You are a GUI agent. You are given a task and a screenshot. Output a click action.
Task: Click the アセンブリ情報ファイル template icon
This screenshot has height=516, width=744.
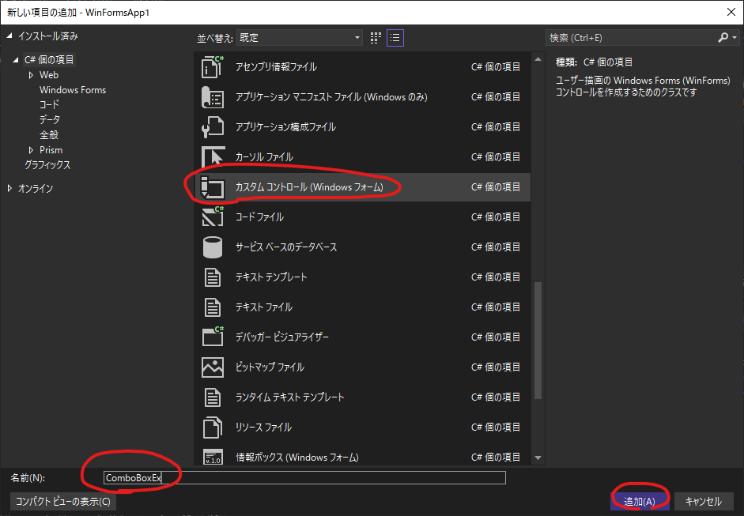tap(213, 67)
